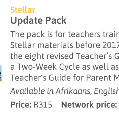
Task: Click the italic words Available in
Action: click(32, 91)
